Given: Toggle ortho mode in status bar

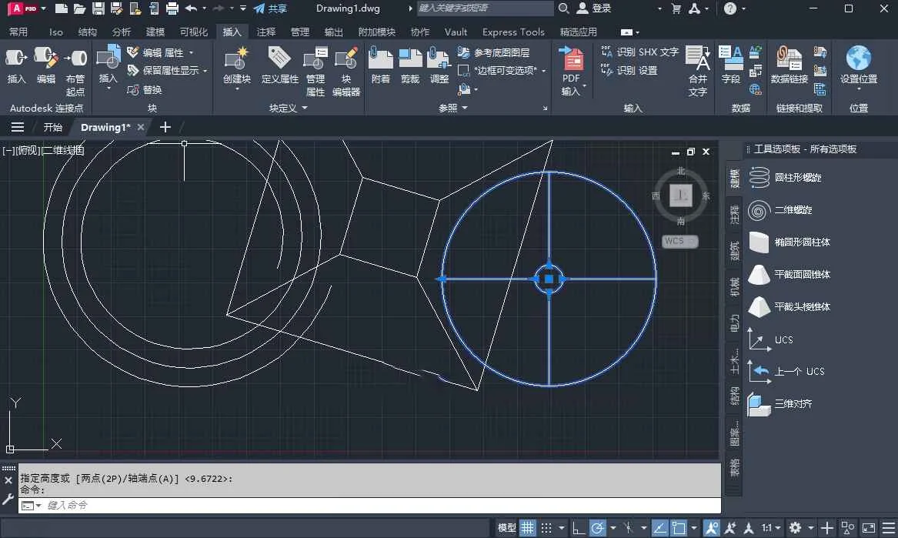Looking at the screenshot, I should (579, 528).
